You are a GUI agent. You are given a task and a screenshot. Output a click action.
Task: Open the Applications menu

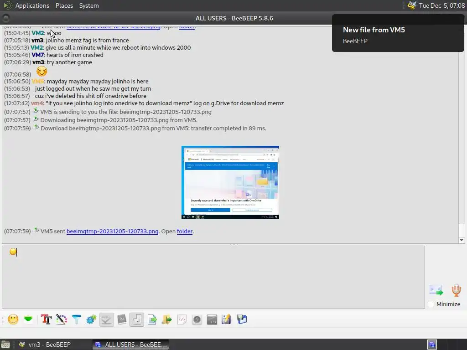(32, 5)
